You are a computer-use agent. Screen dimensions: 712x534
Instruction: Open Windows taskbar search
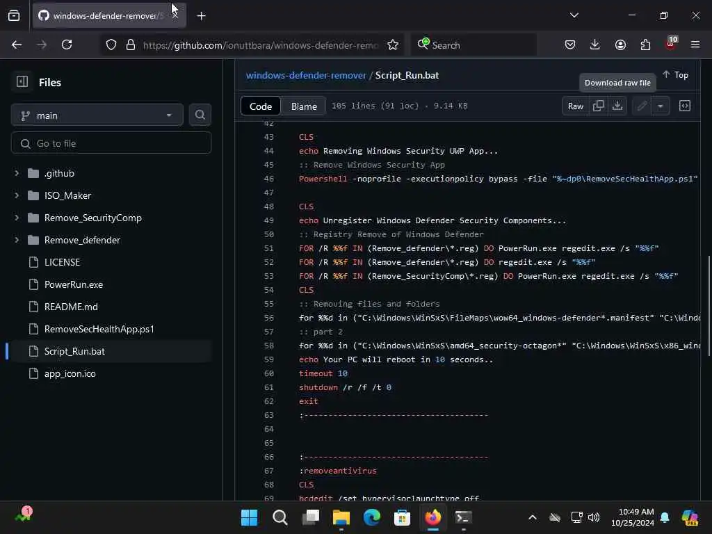click(x=280, y=517)
